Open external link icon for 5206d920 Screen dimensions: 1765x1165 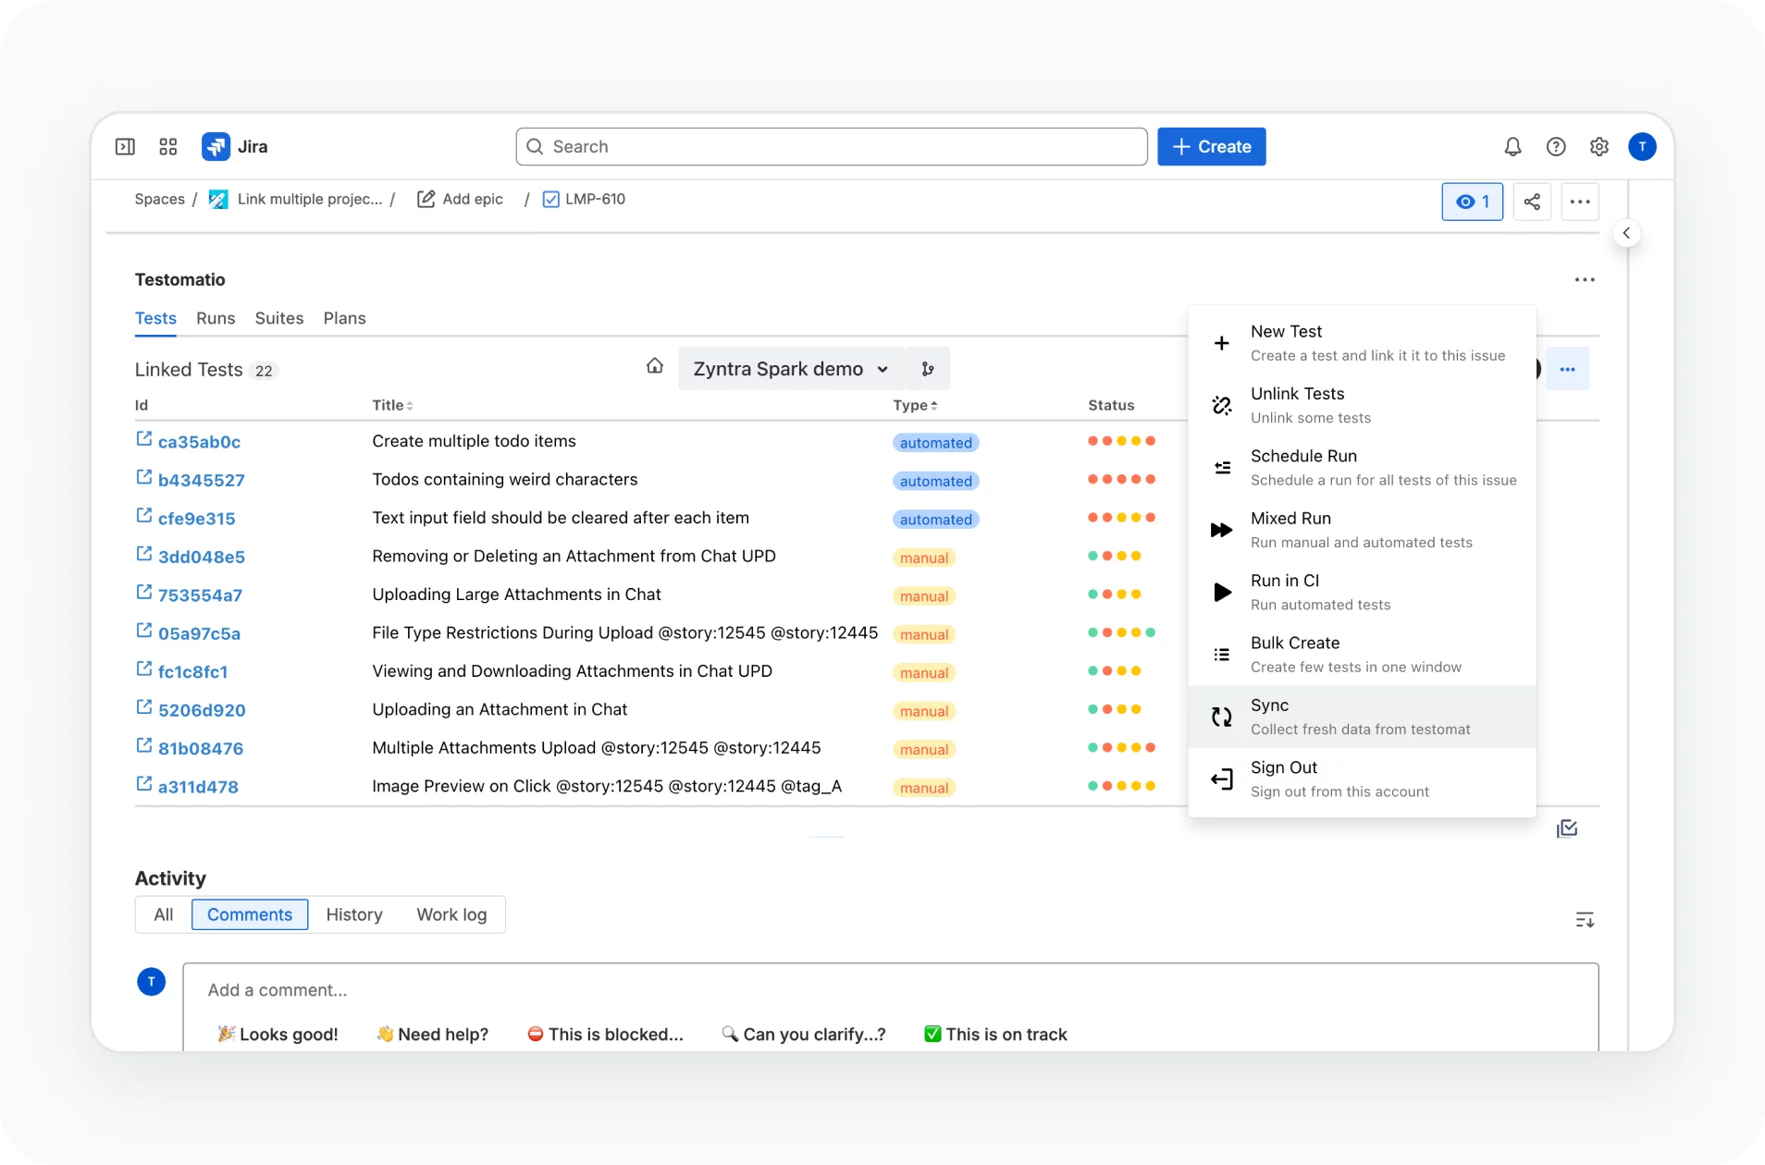pos(143,707)
